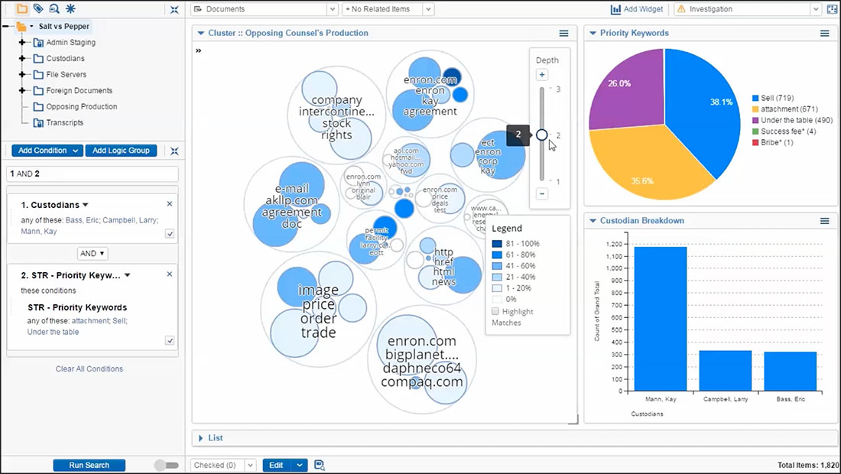The image size is (841, 474).
Task: Flip the toggle switch beside Run Search
Action: [166, 465]
